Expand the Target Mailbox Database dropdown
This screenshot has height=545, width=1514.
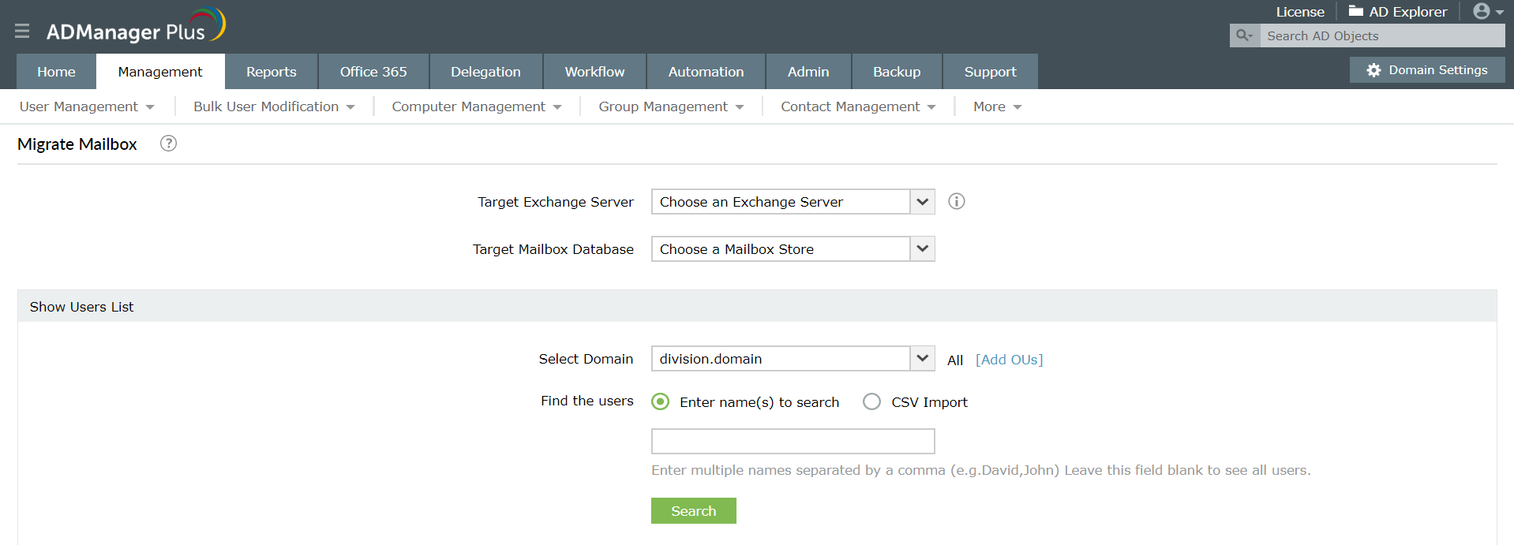922,249
